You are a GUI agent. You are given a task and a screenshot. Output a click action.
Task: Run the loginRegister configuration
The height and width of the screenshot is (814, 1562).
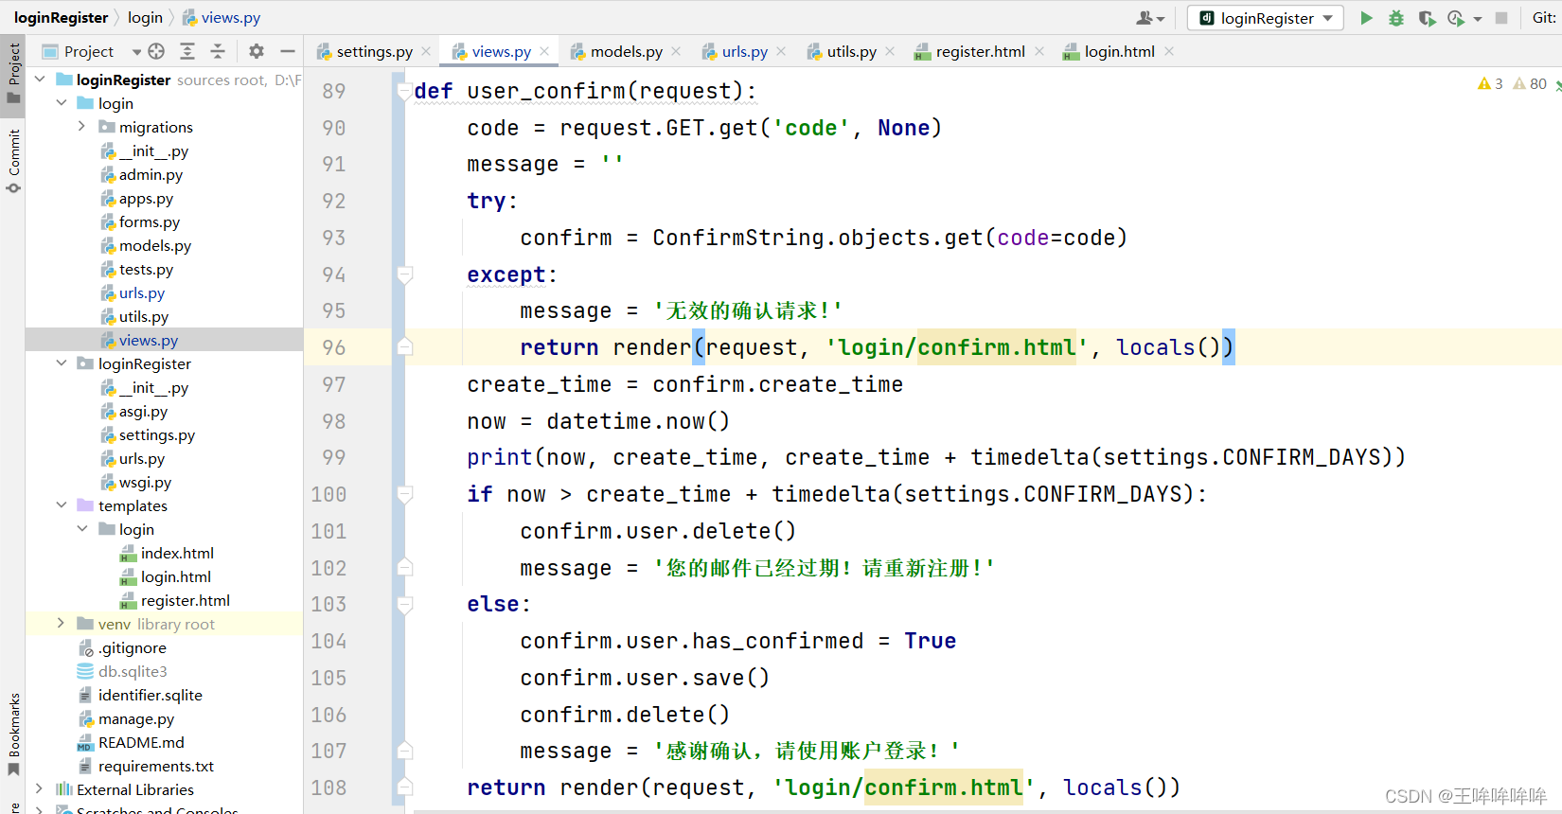pyautogui.click(x=1366, y=18)
